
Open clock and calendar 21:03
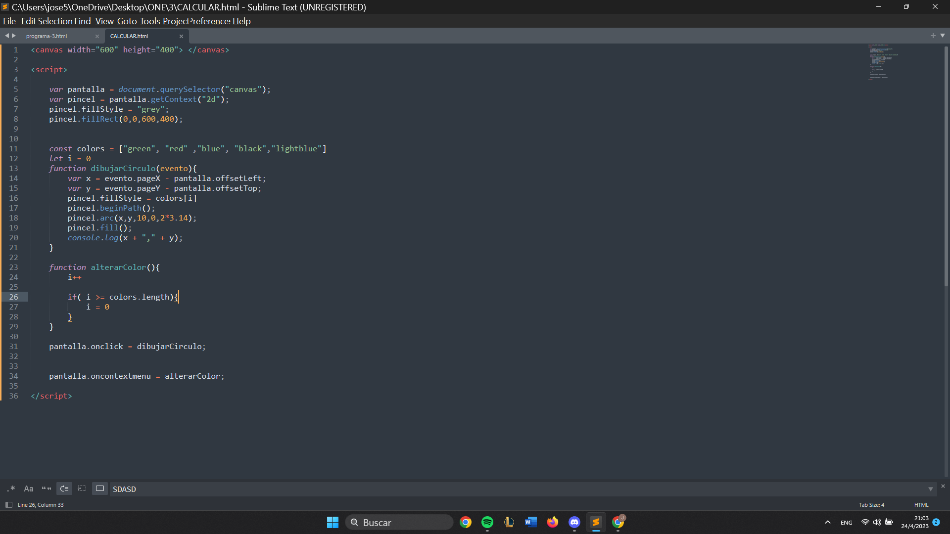click(915, 522)
